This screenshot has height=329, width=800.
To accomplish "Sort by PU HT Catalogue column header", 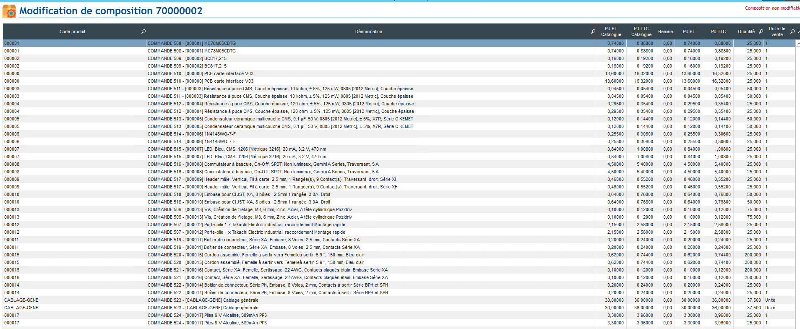I will 611,31.
